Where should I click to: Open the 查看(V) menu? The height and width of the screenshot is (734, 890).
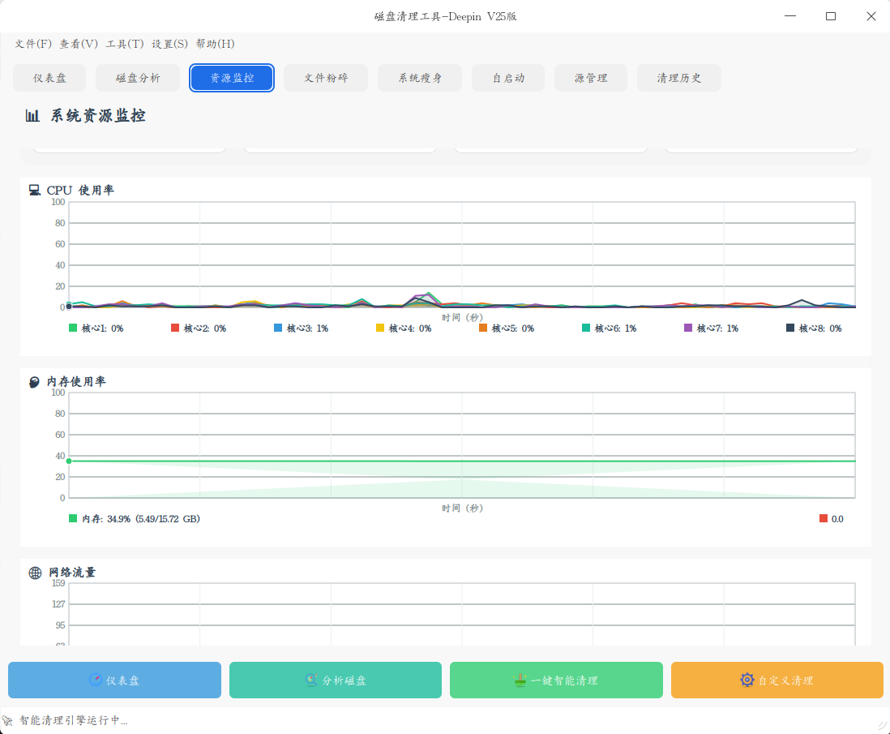79,44
